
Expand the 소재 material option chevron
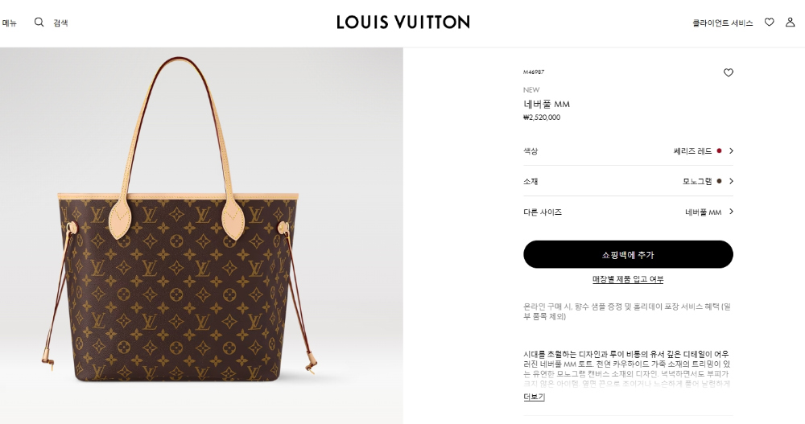click(x=731, y=181)
